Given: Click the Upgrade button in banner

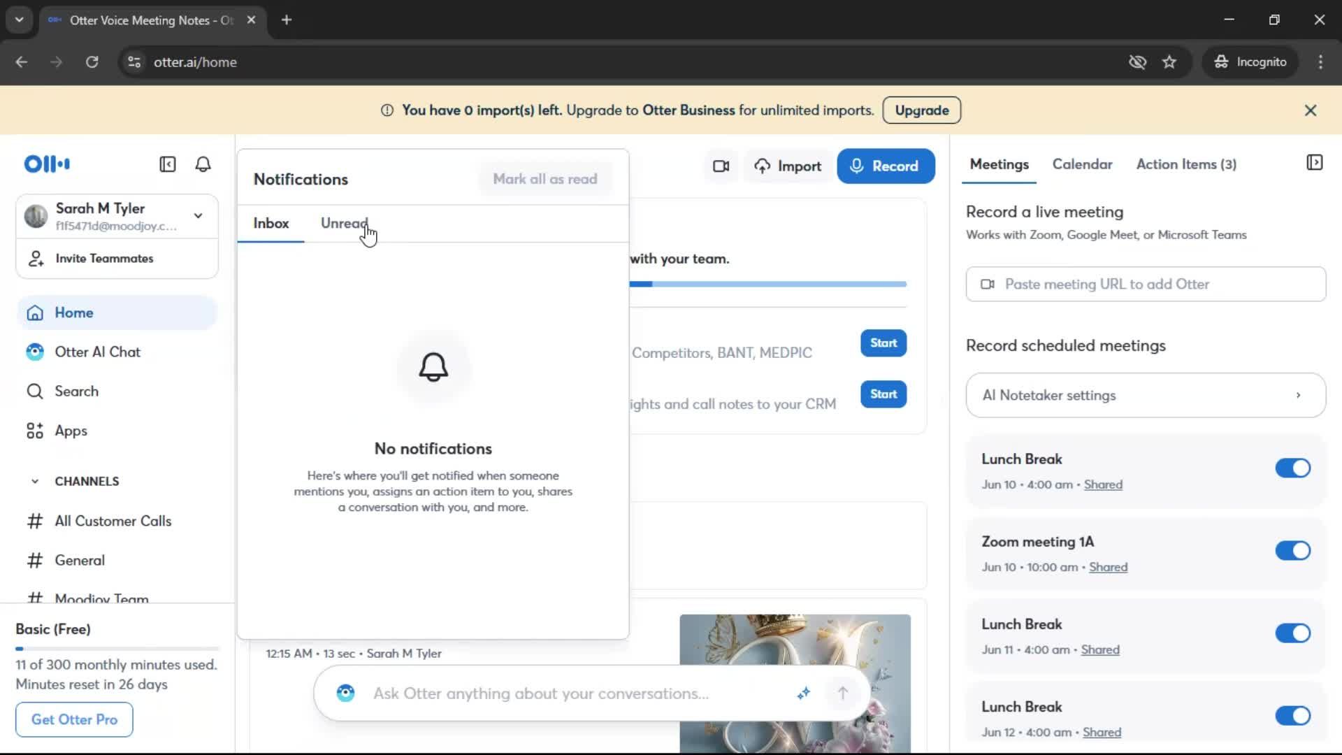Looking at the screenshot, I should coord(921,110).
